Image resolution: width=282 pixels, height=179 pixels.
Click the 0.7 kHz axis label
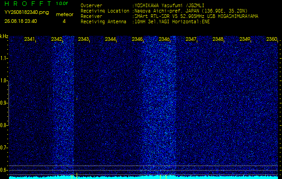(x=4, y=148)
